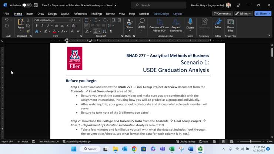Click the Share button

261,13
